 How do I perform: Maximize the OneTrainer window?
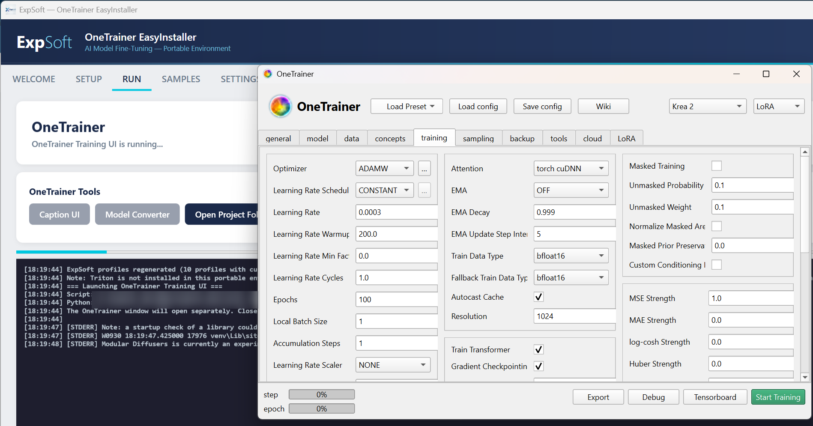pos(766,74)
